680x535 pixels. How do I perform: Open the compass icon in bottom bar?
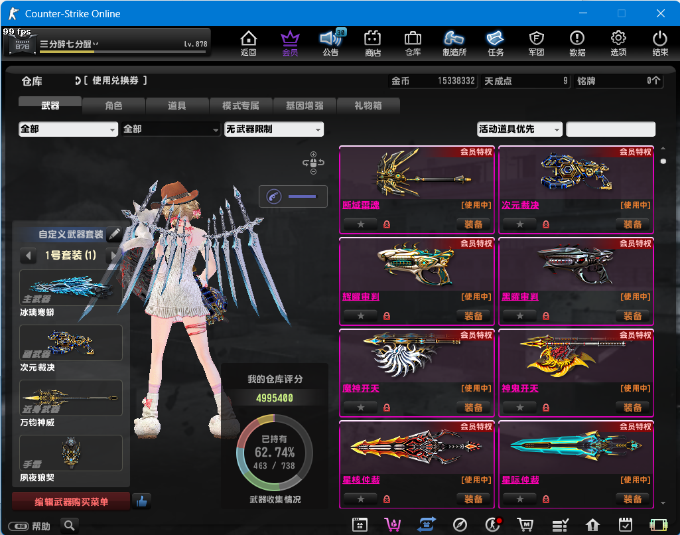click(460, 524)
